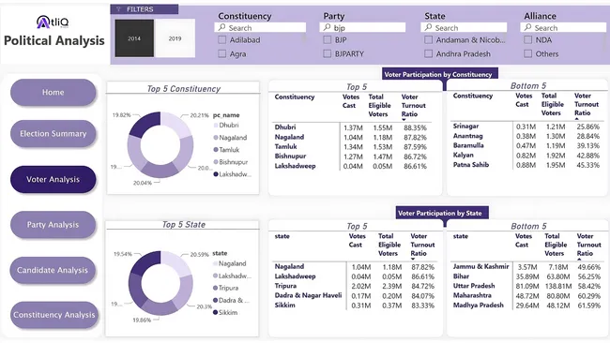Check the BJP party checkbox

point(328,39)
